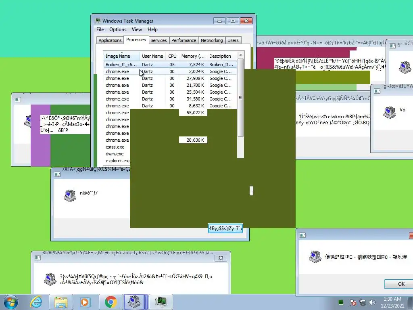Open the Windows Start menu orb
Screen dimensions: 413x310
coord(11,302)
